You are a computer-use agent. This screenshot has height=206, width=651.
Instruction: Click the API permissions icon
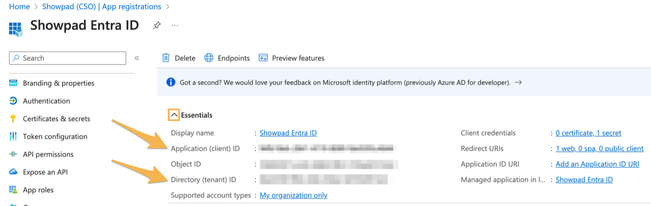click(13, 154)
